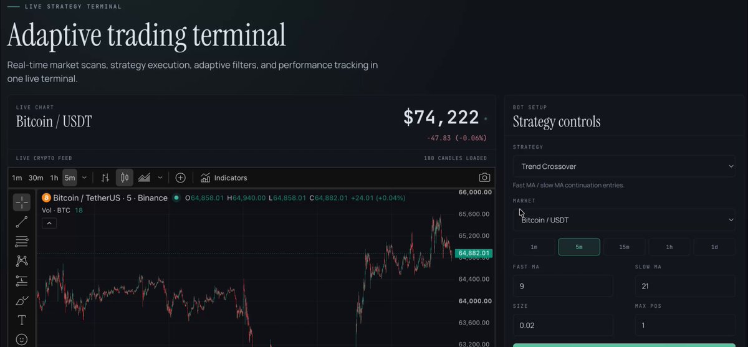Viewport: 748px width, 347px height.
Task: Focus the Fast MA input field
Action: (x=563, y=286)
